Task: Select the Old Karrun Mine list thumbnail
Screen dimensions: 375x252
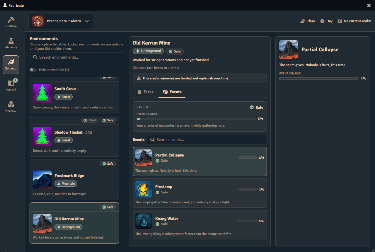Action: pyautogui.click(x=42, y=223)
